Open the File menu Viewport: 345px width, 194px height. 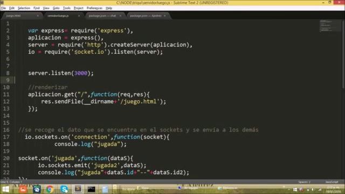pos(3,8)
